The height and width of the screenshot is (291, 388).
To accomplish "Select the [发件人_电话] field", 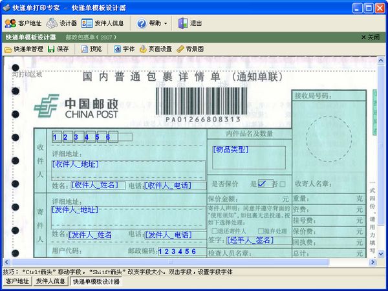I will coord(175,235).
